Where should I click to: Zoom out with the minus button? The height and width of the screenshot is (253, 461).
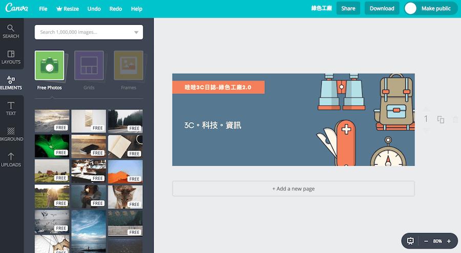pos(426,241)
